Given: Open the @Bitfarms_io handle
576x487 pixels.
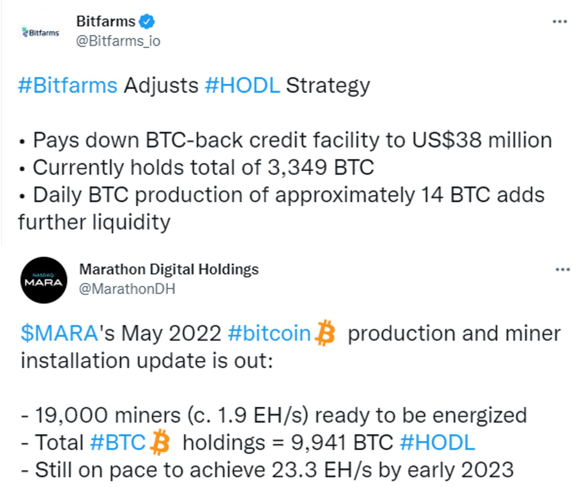Looking at the screenshot, I should [118, 41].
